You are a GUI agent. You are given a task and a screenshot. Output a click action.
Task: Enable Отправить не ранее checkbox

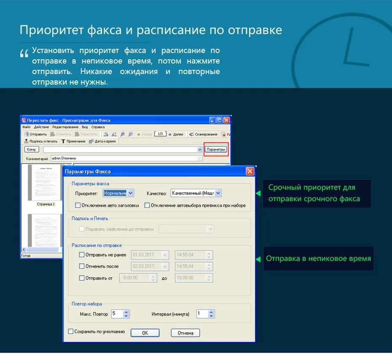coord(82,255)
